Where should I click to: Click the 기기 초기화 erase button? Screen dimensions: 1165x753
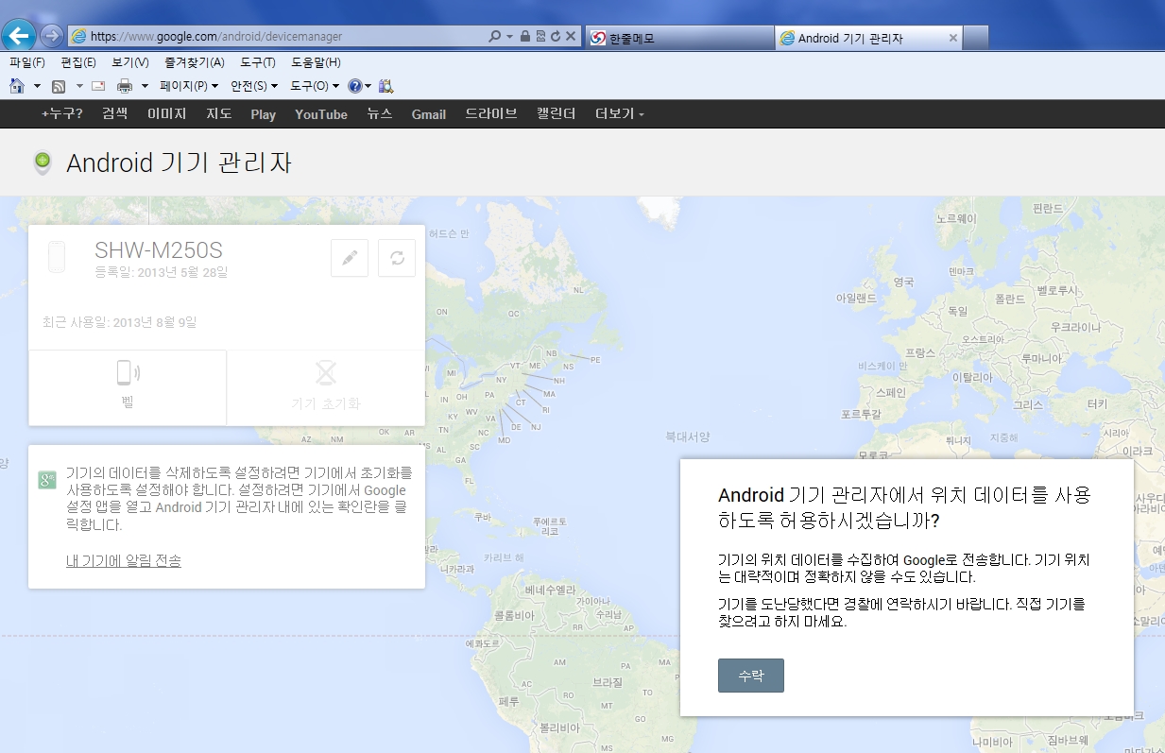click(x=326, y=387)
